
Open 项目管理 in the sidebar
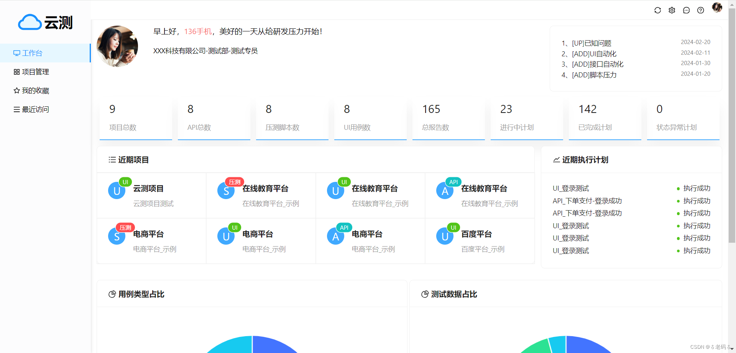click(x=45, y=72)
